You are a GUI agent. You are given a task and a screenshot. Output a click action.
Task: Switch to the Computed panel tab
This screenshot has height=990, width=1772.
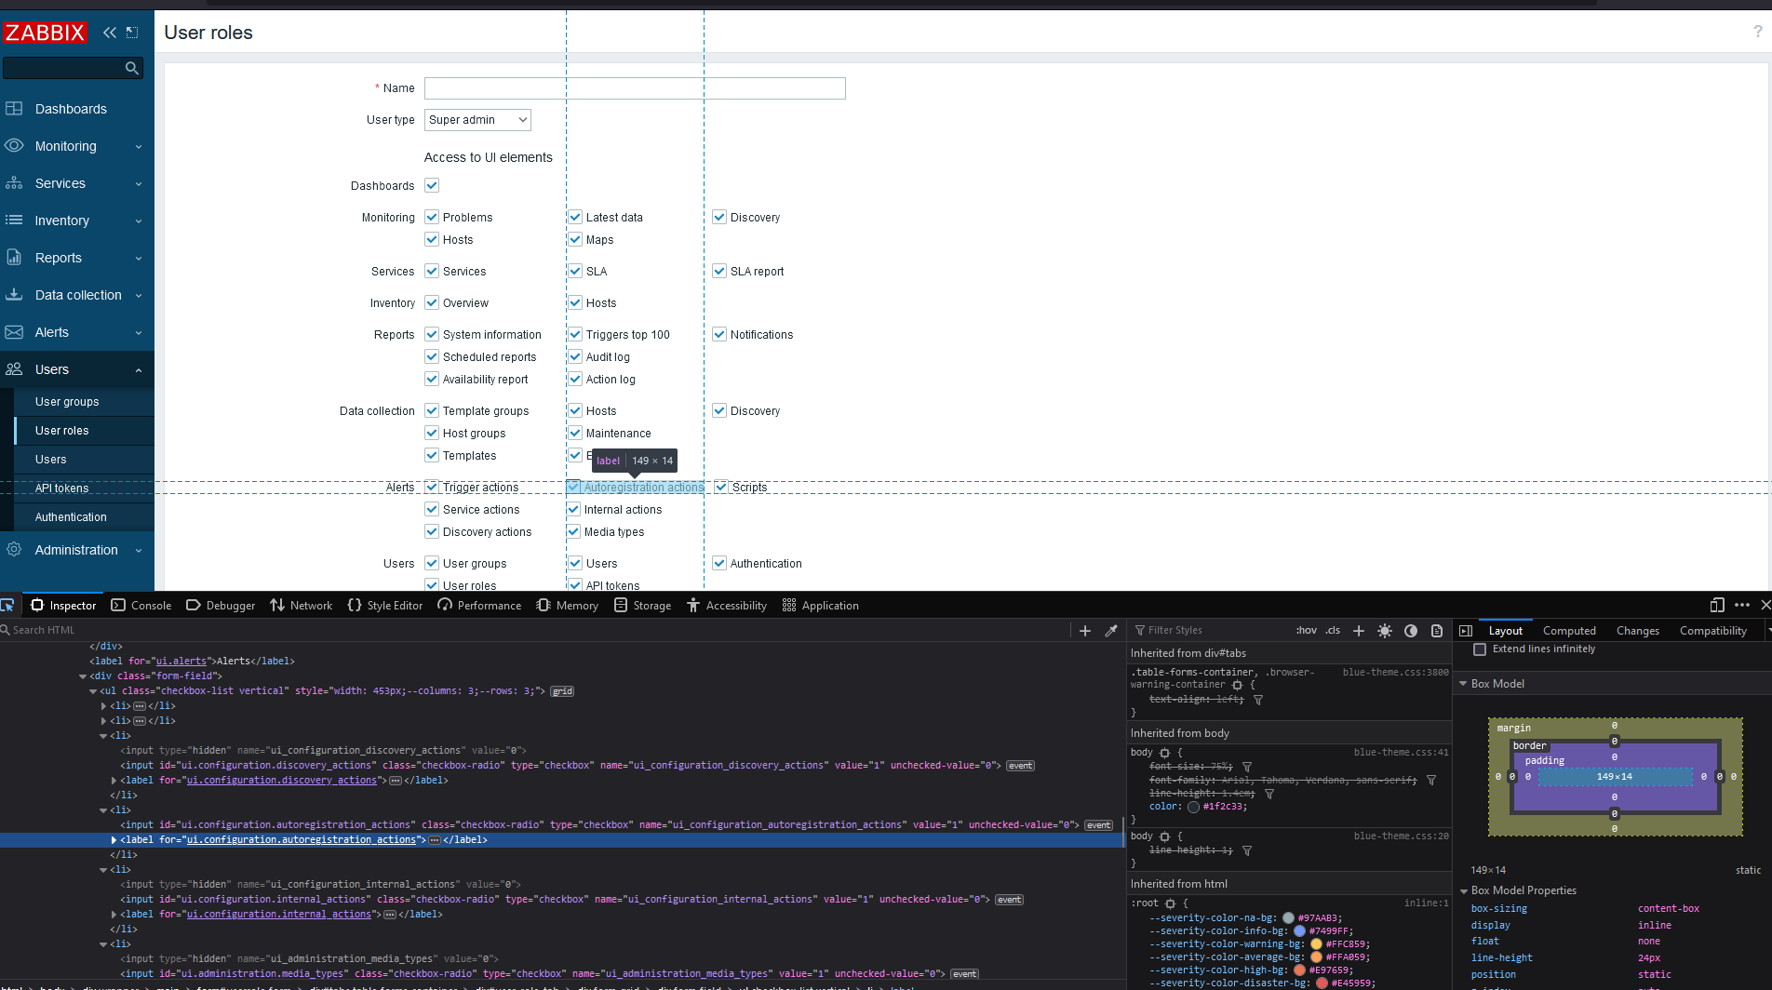point(1569,630)
